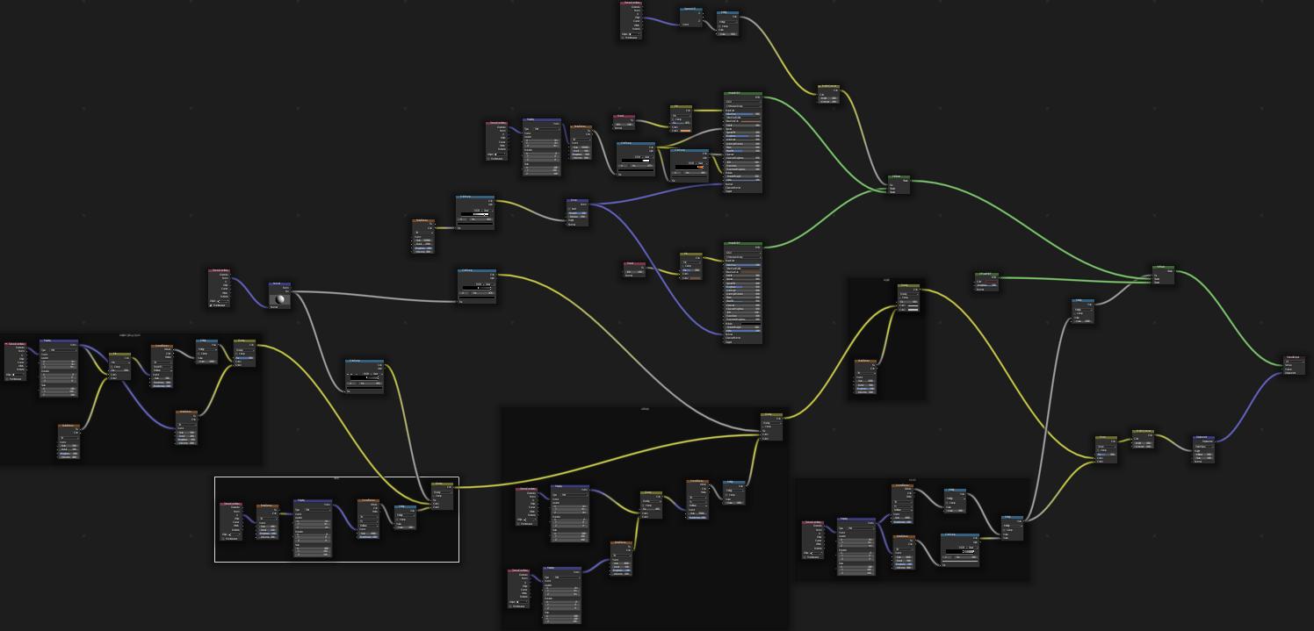Collapse the lower Principled BSDF node

(x=727, y=243)
